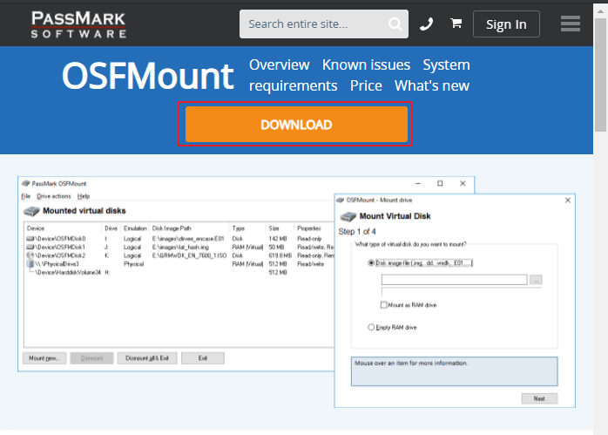Screen dimensions: 608x435
Task: Open the Overview link
Action: (280, 65)
